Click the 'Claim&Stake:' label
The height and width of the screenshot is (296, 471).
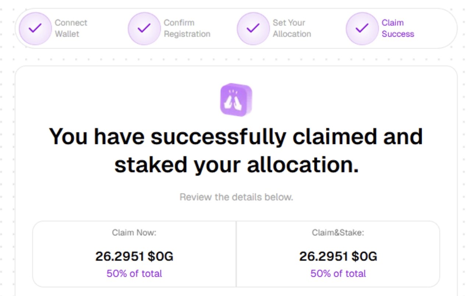pos(338,232)
